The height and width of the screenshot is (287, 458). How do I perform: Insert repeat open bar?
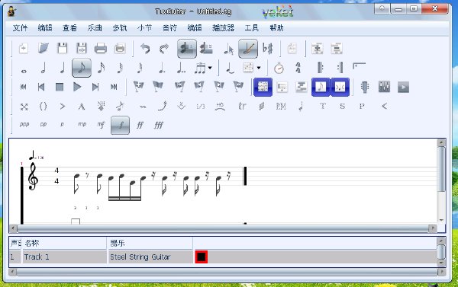coord(321,68)
